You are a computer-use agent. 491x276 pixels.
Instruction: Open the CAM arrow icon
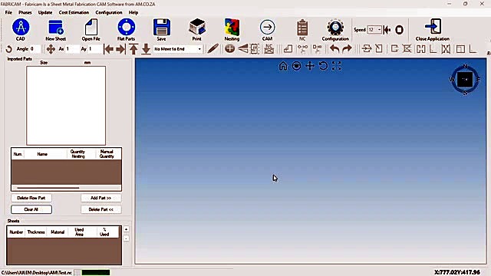[x=268, y=28]
